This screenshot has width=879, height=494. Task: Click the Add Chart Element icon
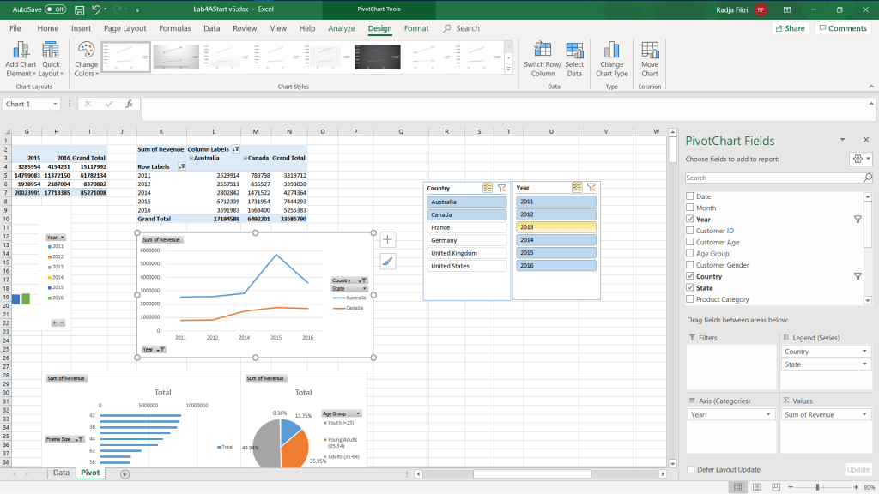click(21, 51)
